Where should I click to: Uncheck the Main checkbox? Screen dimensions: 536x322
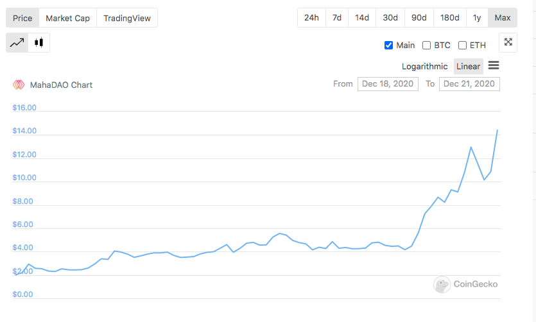[x=388, y=45]
